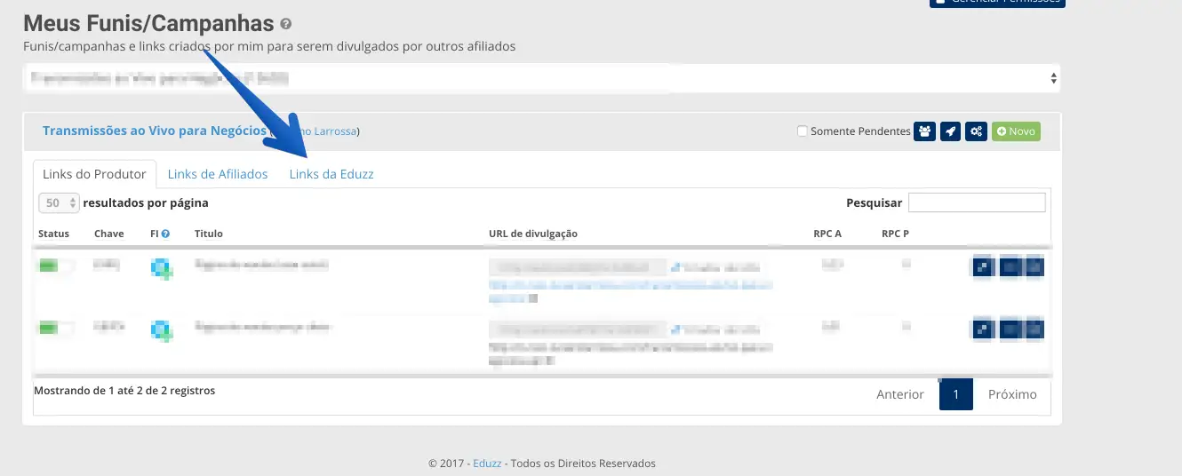Sort by the Chave column header
1182x476 pixels.
click(108, 234)
